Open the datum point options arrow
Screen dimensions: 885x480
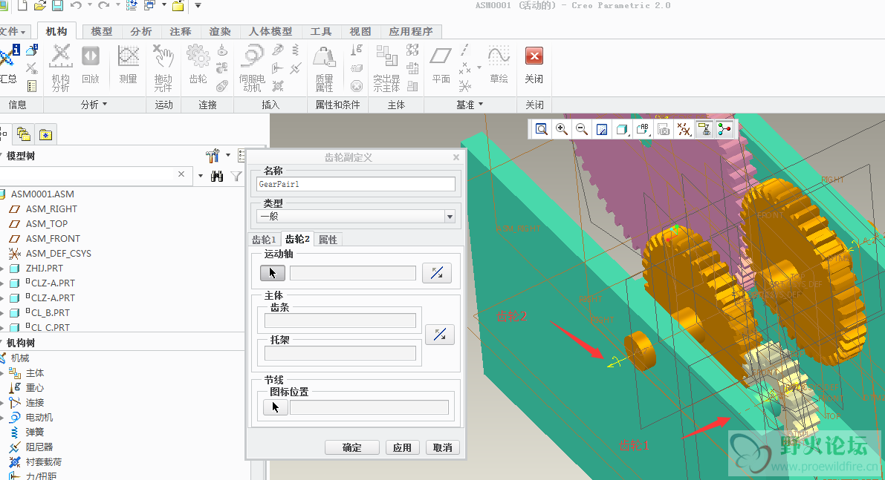click(479, 68)
